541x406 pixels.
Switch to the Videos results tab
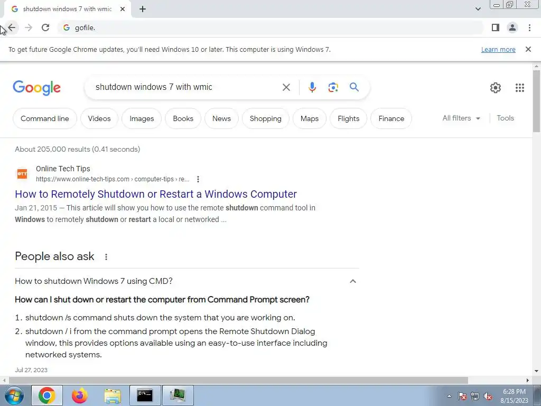click(x=99, y=118)
